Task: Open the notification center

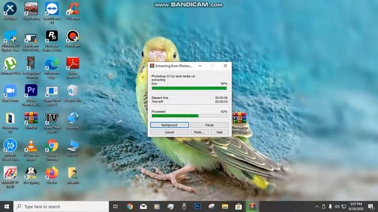Action: coord(371,207)
